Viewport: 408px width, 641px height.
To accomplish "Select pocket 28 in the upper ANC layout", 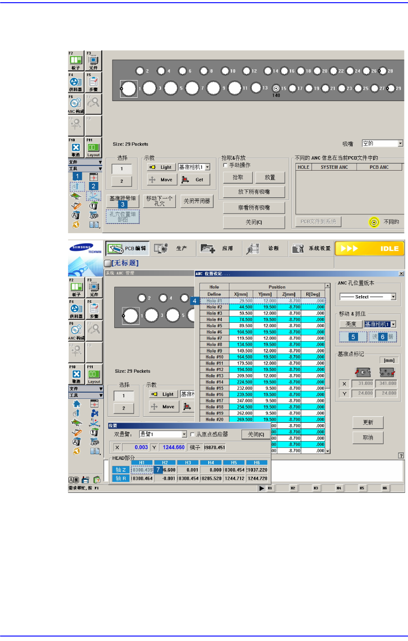I will (383, 71).
